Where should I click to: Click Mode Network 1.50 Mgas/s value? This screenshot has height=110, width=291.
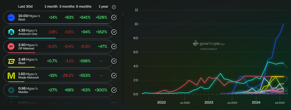[28, 74]
